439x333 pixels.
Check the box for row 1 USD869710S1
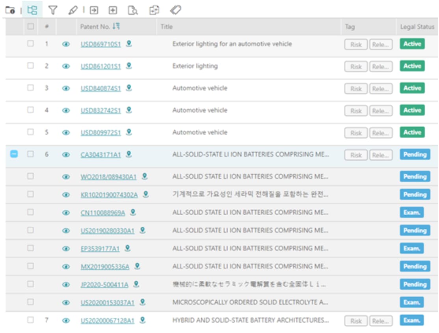(x=30, y=43)
